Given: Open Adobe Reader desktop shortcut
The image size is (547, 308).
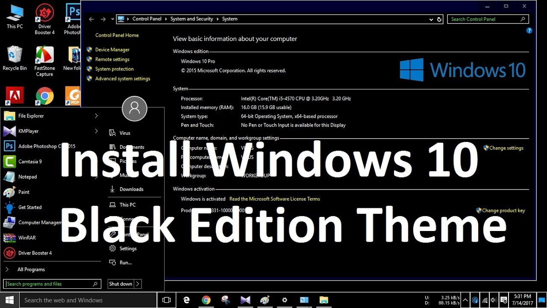Looking at the screenshot, I should (x=14, y=96).
